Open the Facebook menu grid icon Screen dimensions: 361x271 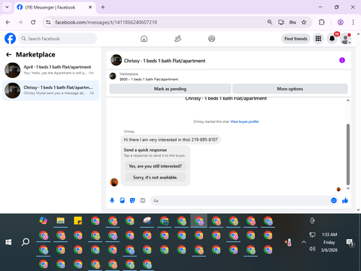tap(318, 38)
